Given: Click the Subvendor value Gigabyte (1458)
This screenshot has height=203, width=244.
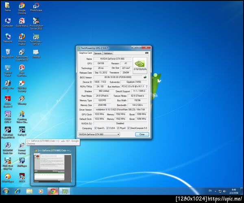Looking at the screenshot, I should click(x=134, y=82).
